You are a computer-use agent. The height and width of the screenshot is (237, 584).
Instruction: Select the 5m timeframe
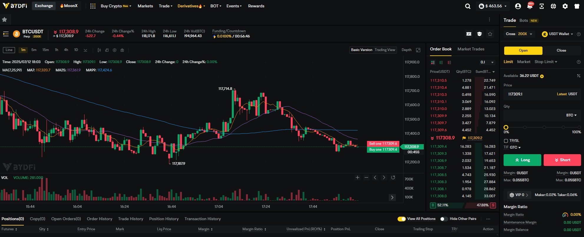34,50
